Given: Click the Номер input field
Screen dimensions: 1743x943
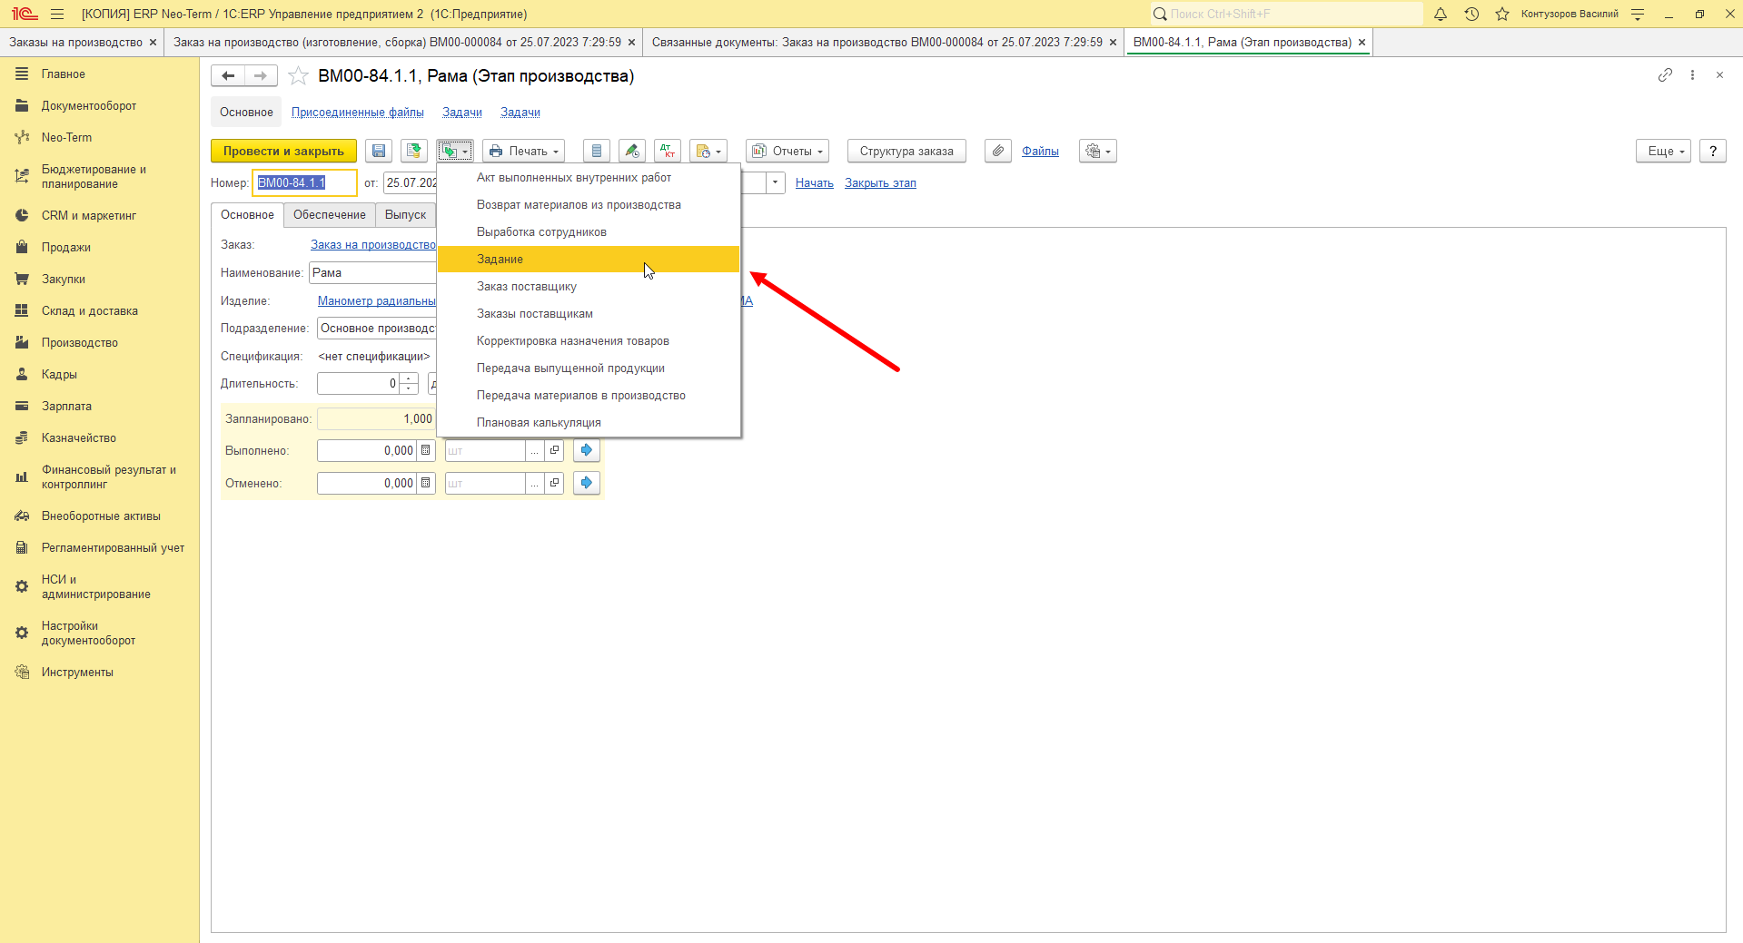Looking at the screenshot, I should (304, 183).
